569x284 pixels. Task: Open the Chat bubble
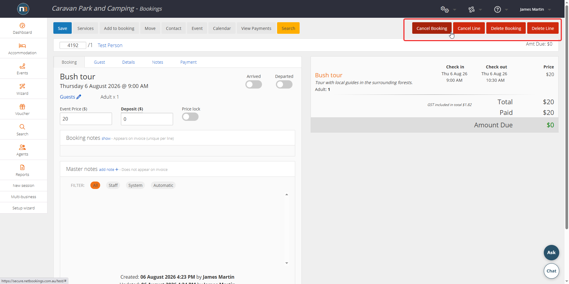click(x=552, y=271)
